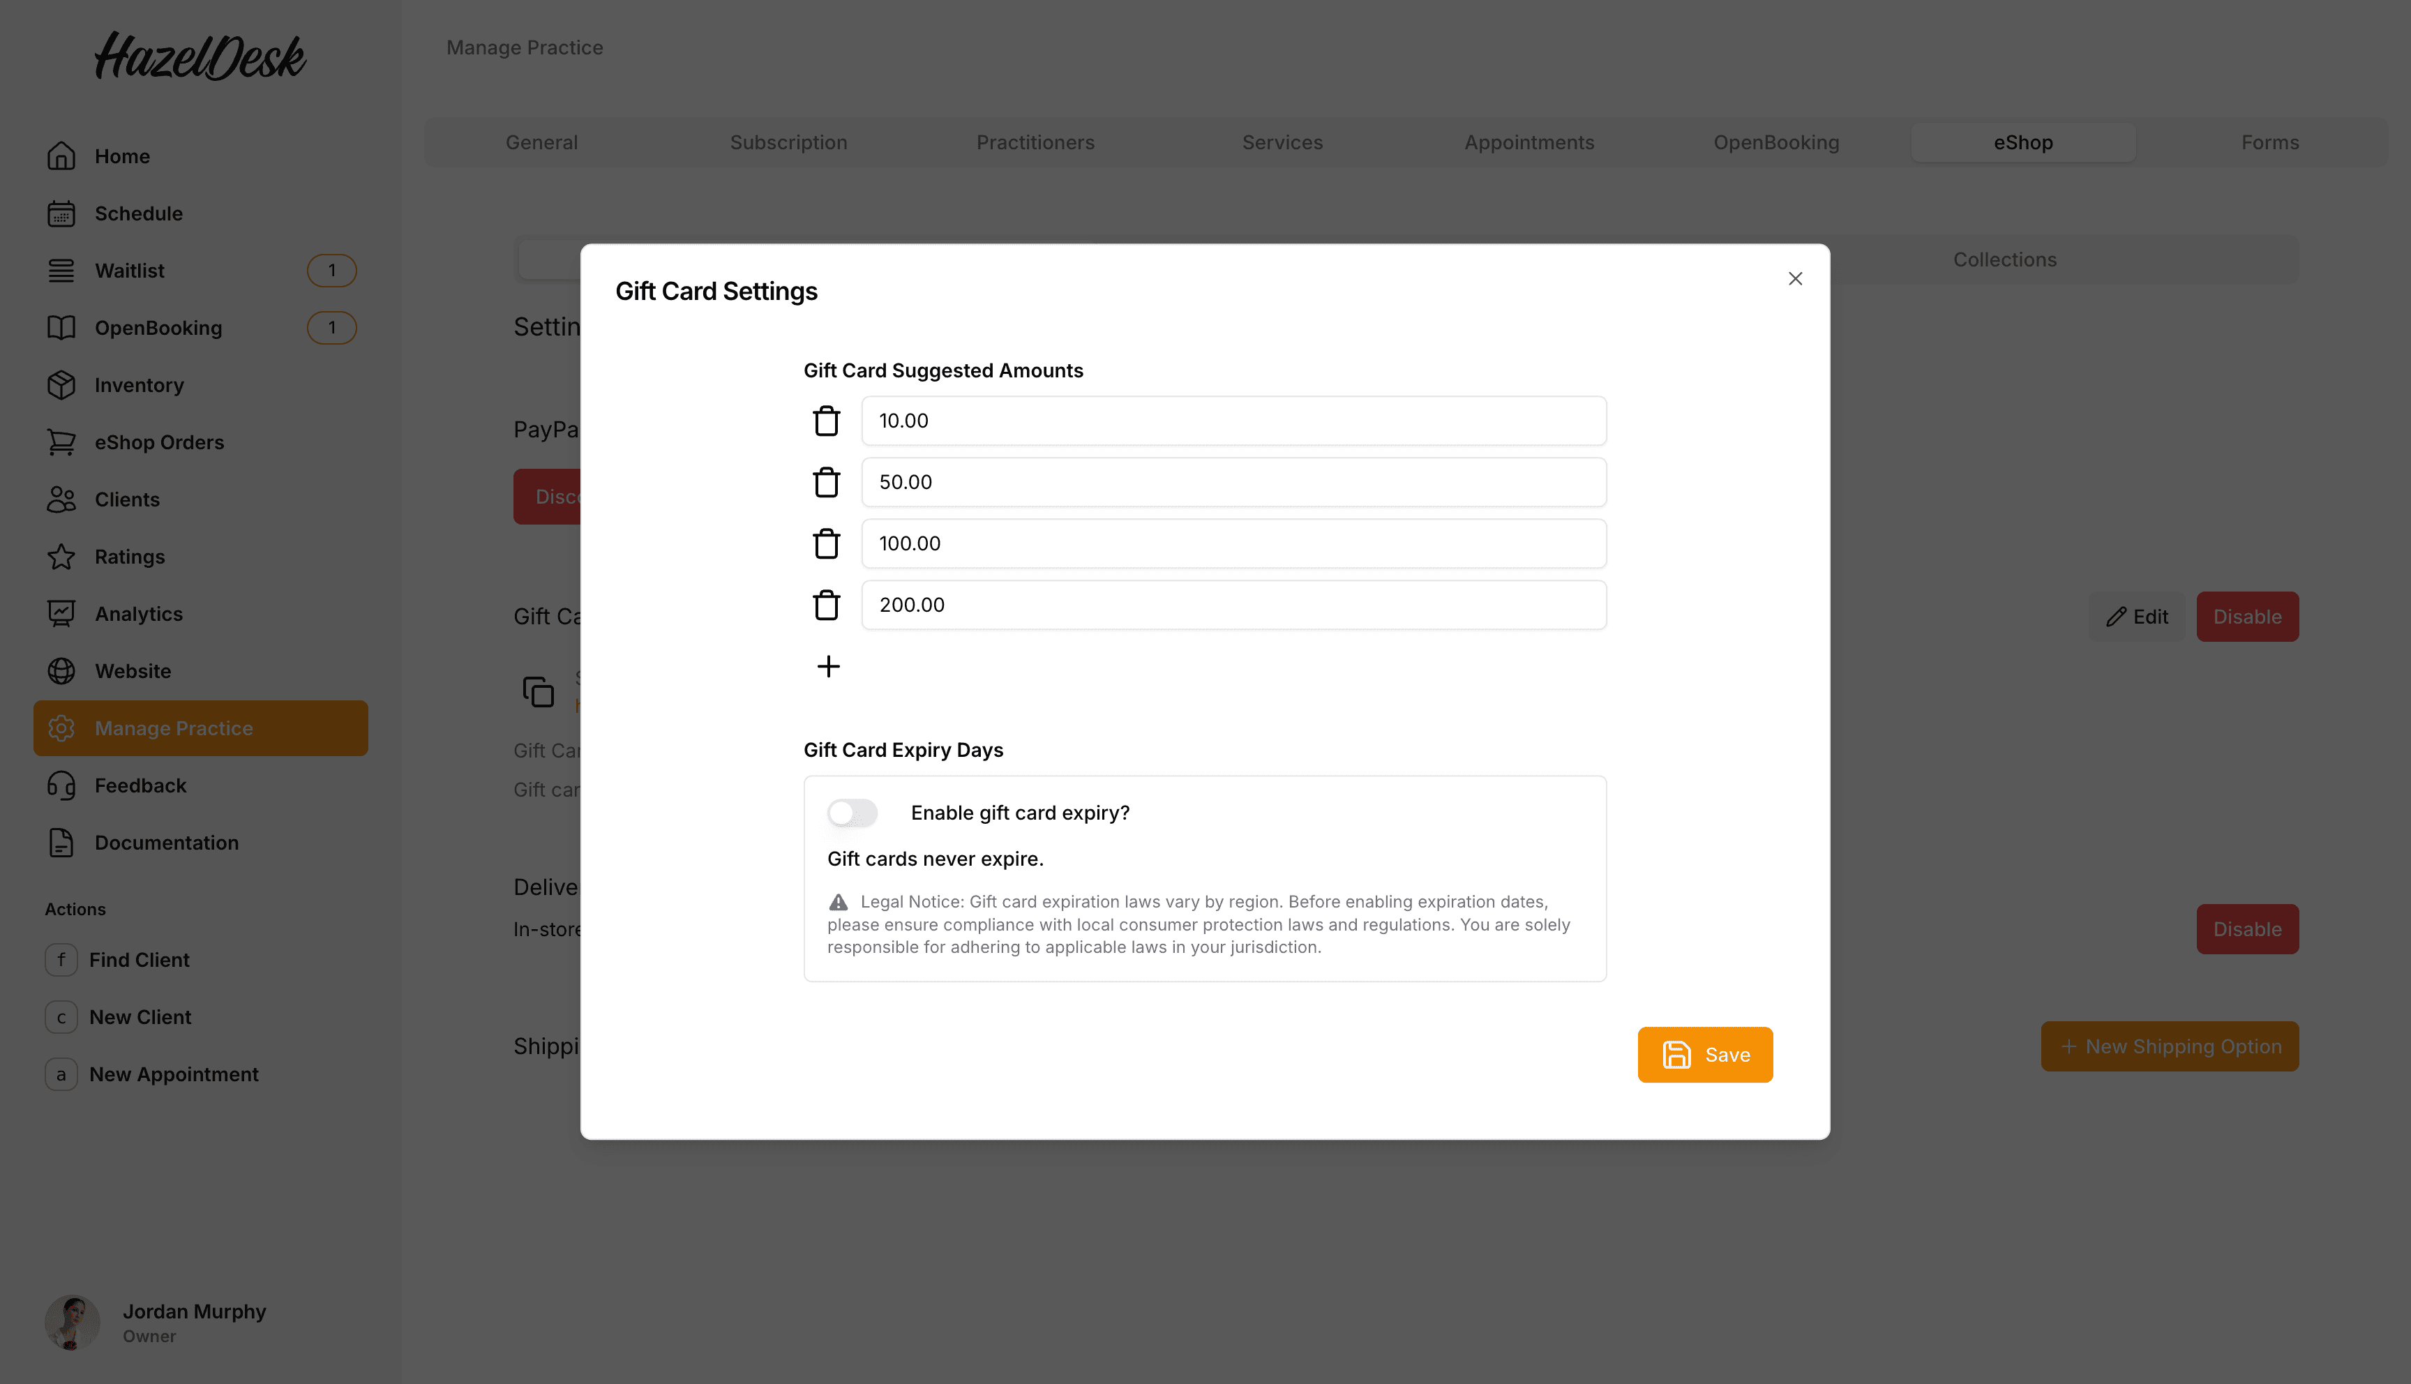The width and height of the screenshot is (2411, 1384).
Task: View practice Ratings
Action: click(x=129, y=556)
